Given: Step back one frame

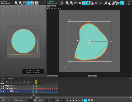Looking at the screenshot, I should coord(70,100).
